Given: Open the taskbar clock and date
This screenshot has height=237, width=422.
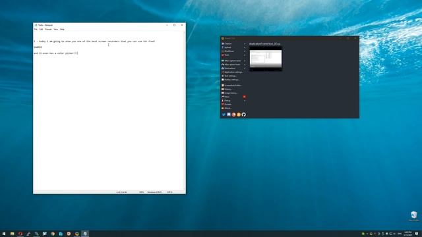Looking at the screenshot, I should (x=407, y=234).
